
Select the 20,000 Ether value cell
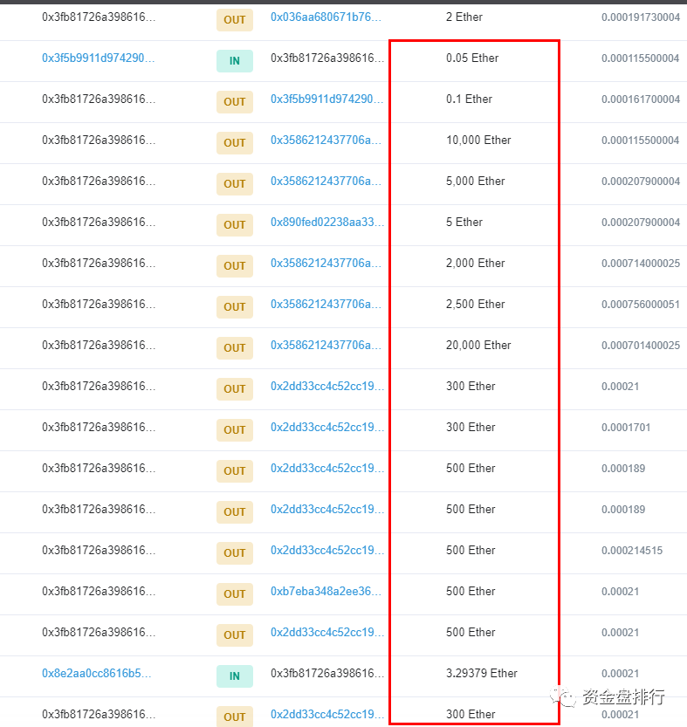tap(478, 346)
